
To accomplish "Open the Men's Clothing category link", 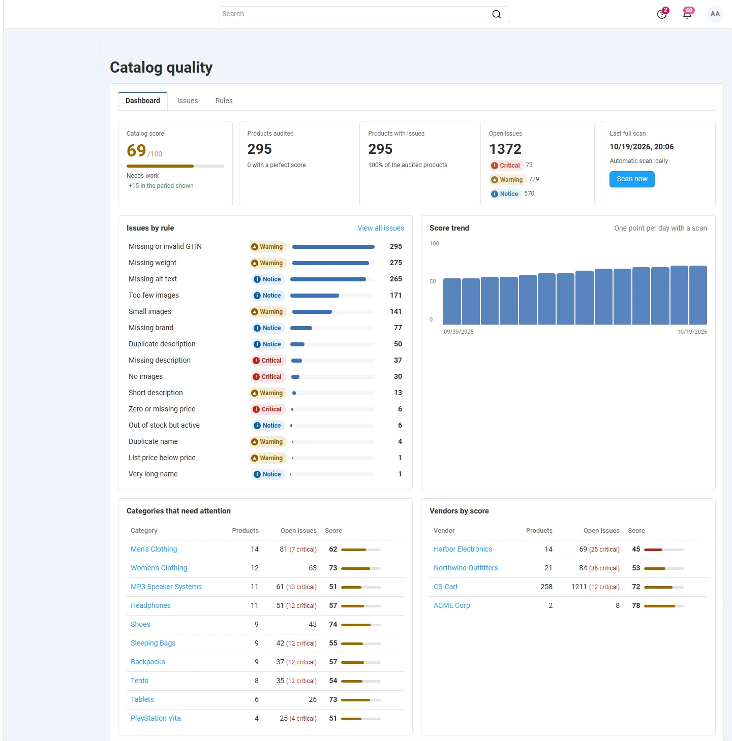I will pyautogui.click(x=154, y=550).
